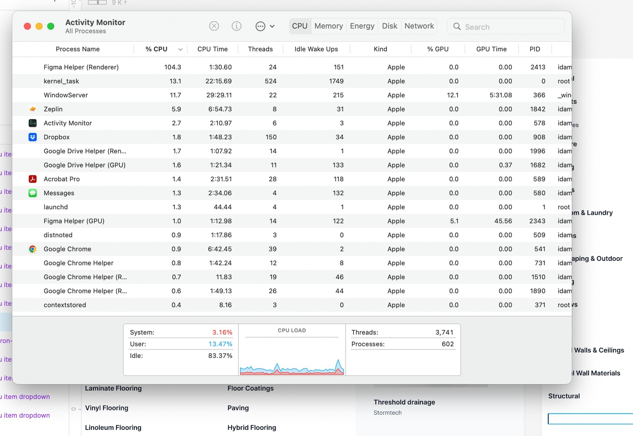
Task: Select the kernel_task process
Action: (292, 81)
